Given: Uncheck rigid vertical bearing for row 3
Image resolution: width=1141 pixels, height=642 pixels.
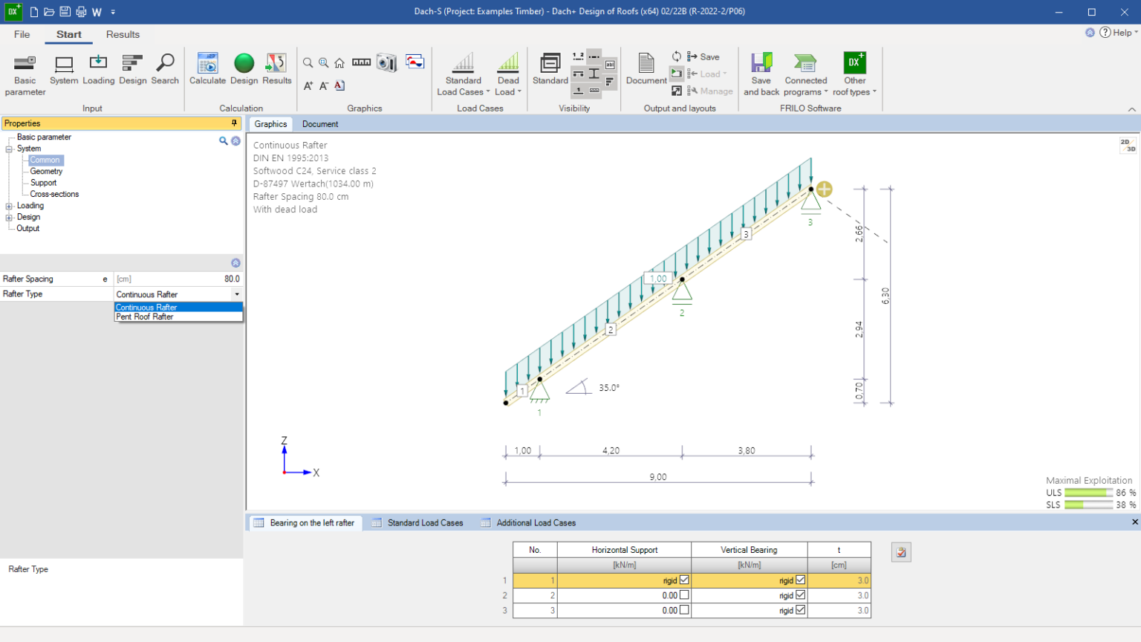Looking at the screenshot, I should (x=801, y=610).
